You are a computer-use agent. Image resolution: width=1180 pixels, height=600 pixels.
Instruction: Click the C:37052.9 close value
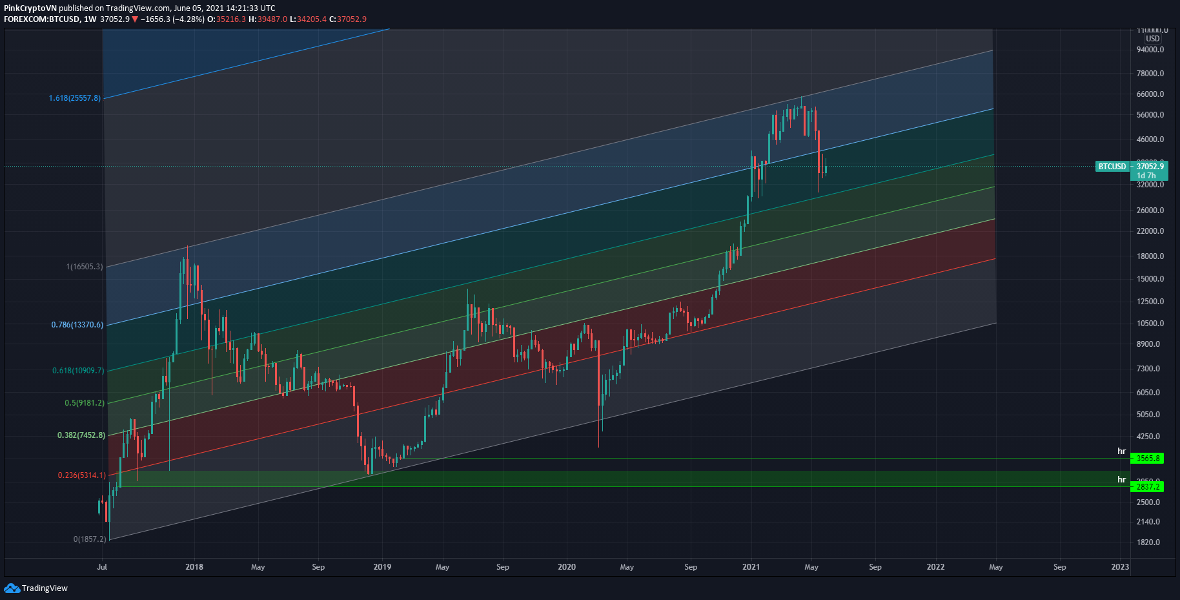(348, 19)
